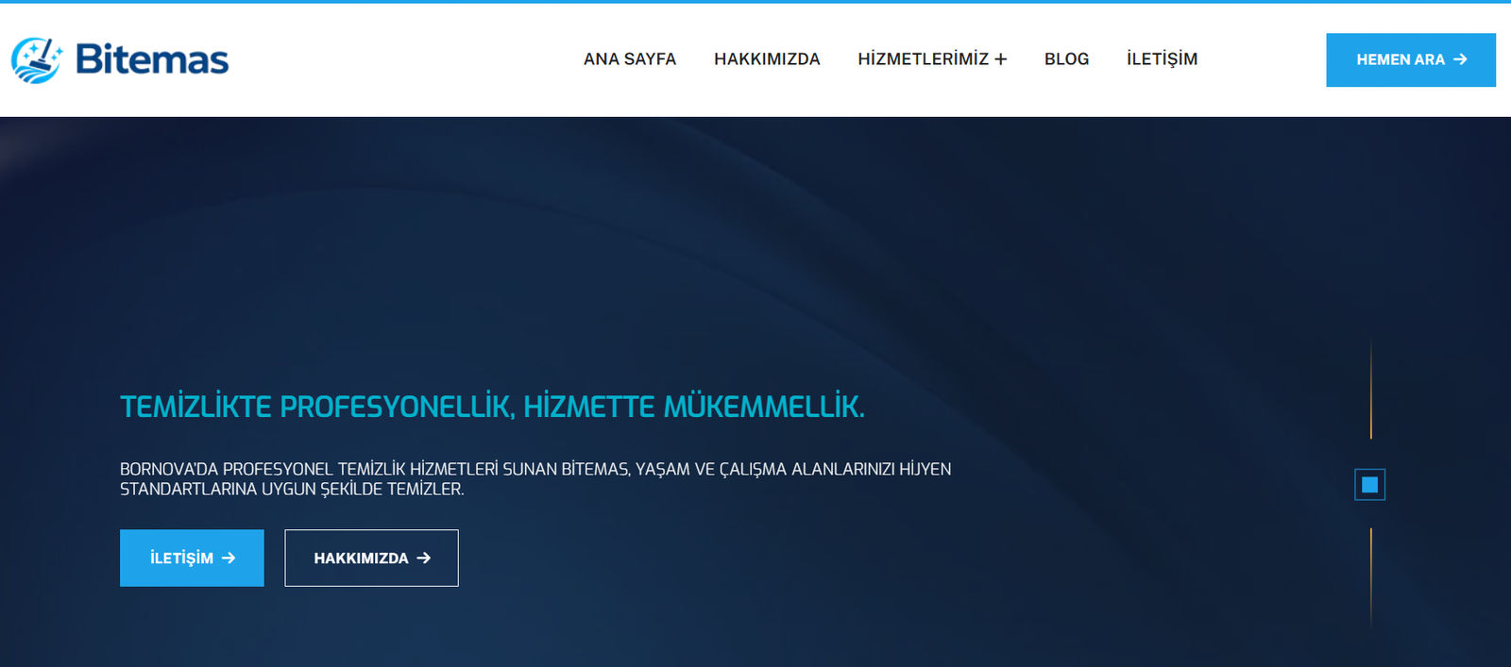Click the arrow icon in HEMEN ARA

click(1460, 59)
